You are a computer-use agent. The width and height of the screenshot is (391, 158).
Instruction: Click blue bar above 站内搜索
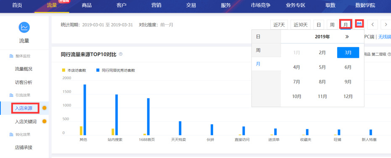point(116,114)
